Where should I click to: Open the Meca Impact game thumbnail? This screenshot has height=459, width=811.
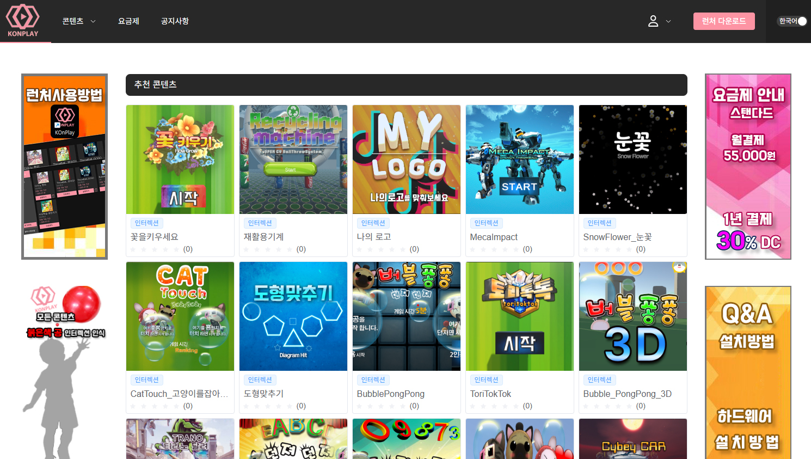click(x=519, y=160)
